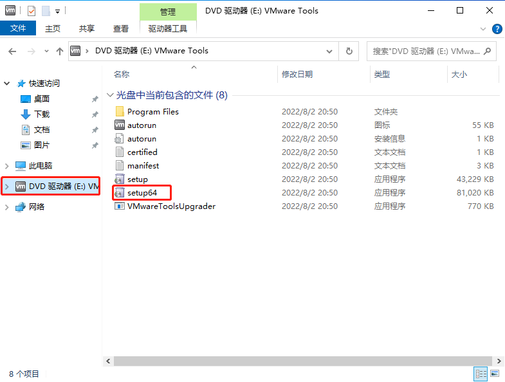Click the search magnifier icon
Screen dimensions: 505x382
pos(488,51)
